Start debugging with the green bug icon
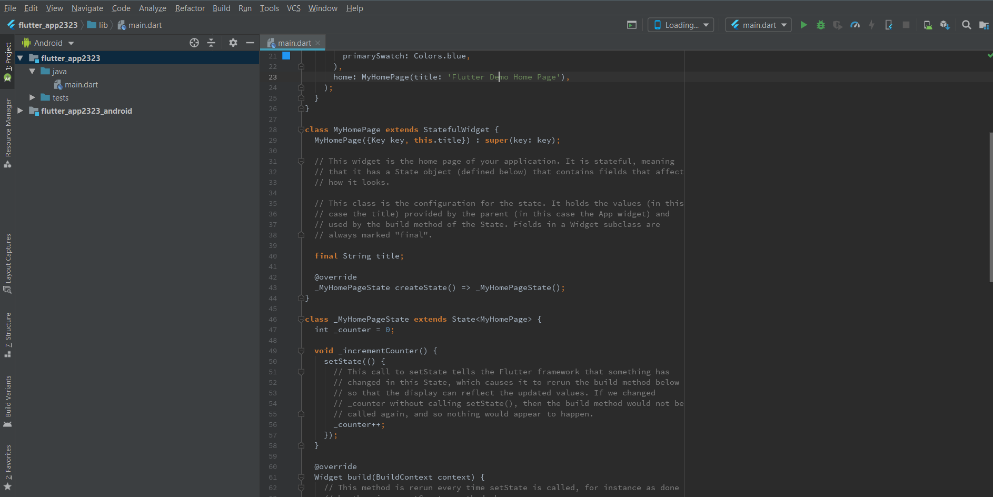The width and height of the screenshot is (993, 497). (x=820, y=25)
